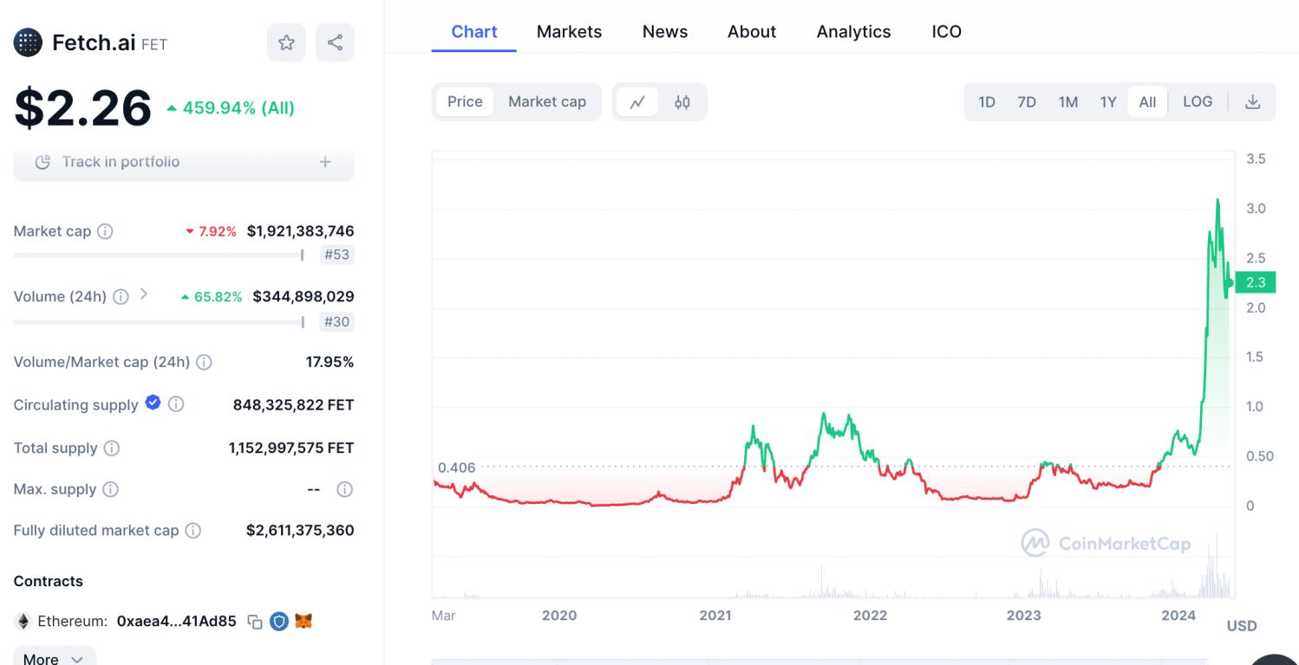
Task: Open Market cap info tooltip icon
Action: pyautogui.click(x=105, y=231)
